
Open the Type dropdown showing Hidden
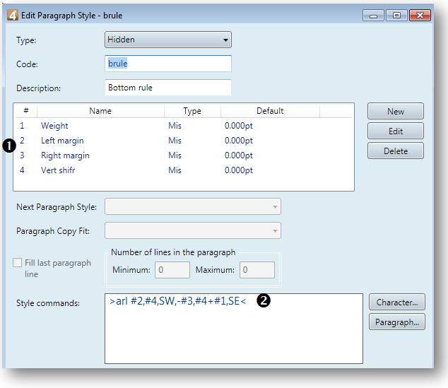click(x=168, y=40)
